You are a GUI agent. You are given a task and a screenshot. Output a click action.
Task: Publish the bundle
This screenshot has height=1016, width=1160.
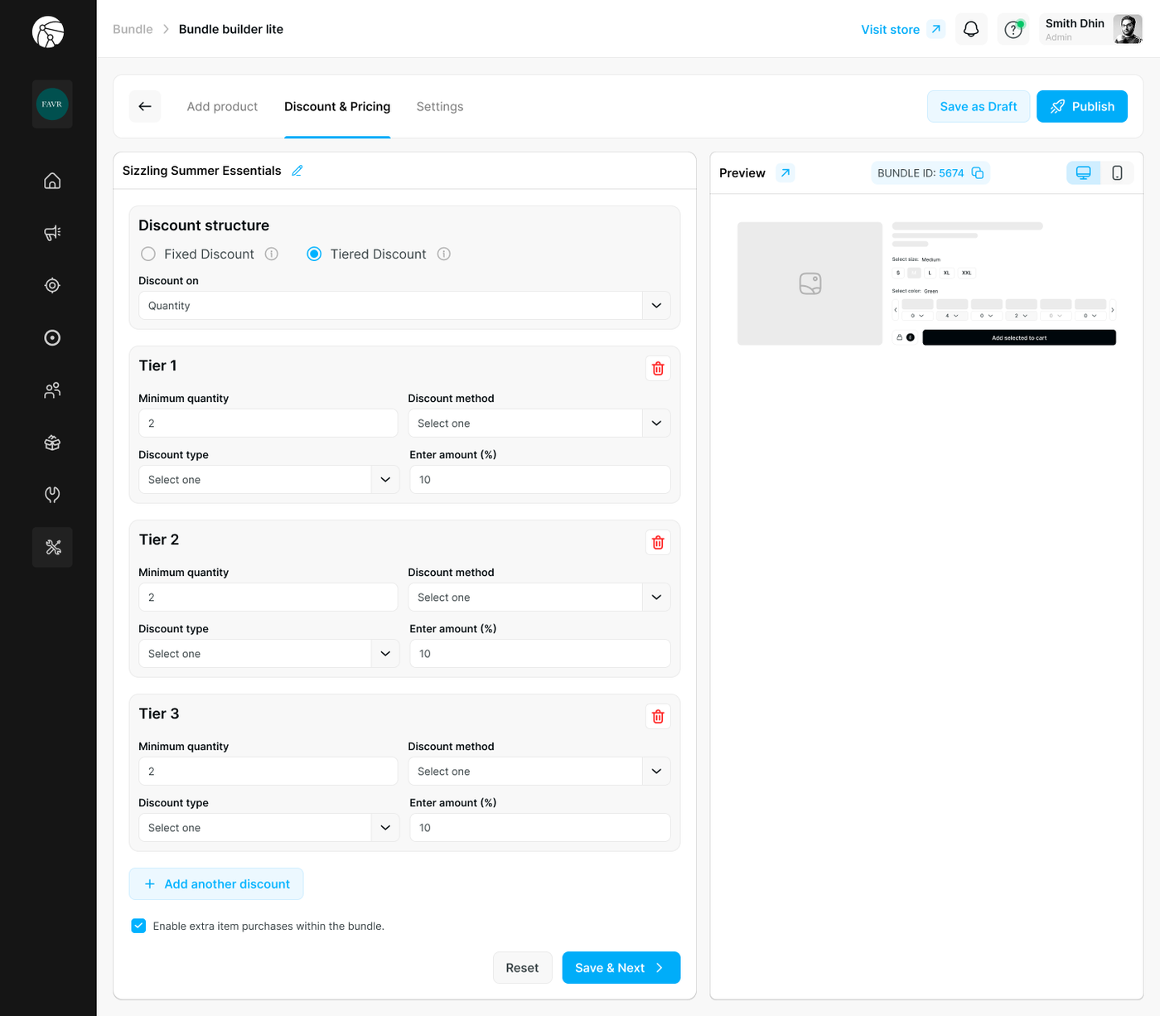click(x=1082, y=106)
